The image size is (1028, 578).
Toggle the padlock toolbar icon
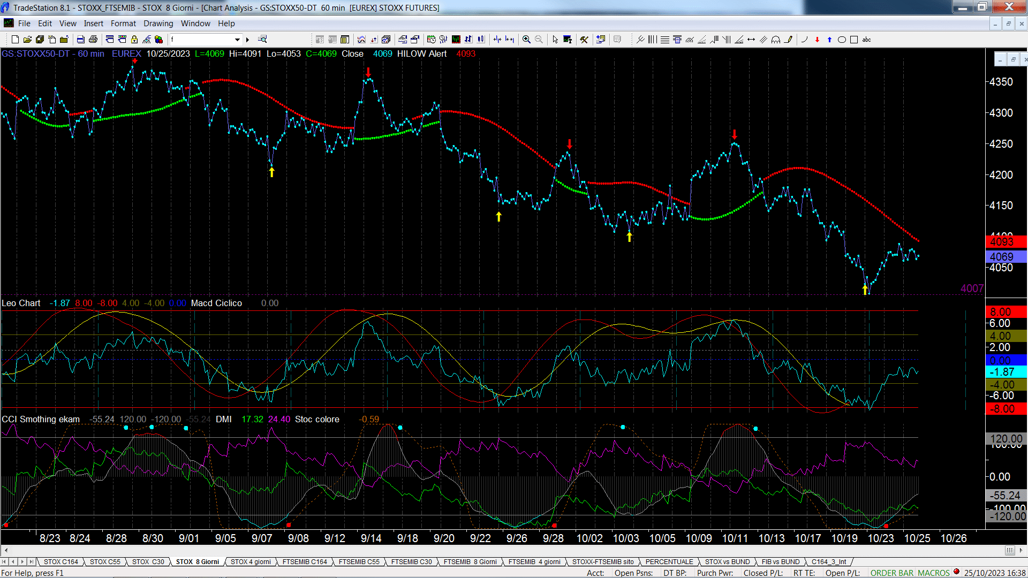(134, 40)
